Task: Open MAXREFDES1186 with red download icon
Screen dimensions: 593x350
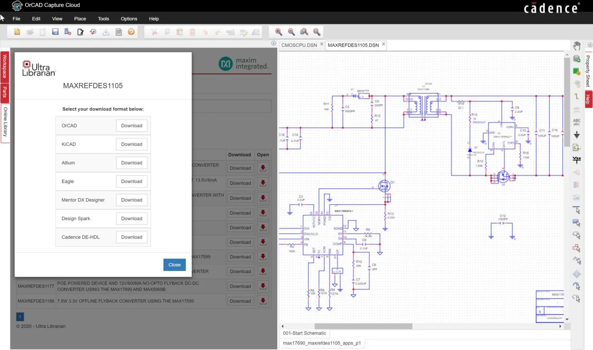Action: coord(263,301)
